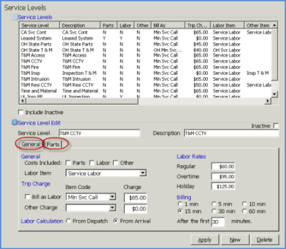Screen dimensions: 286x249
Task: Select the 15 min billing option
Action: click(x=180, y=211)
